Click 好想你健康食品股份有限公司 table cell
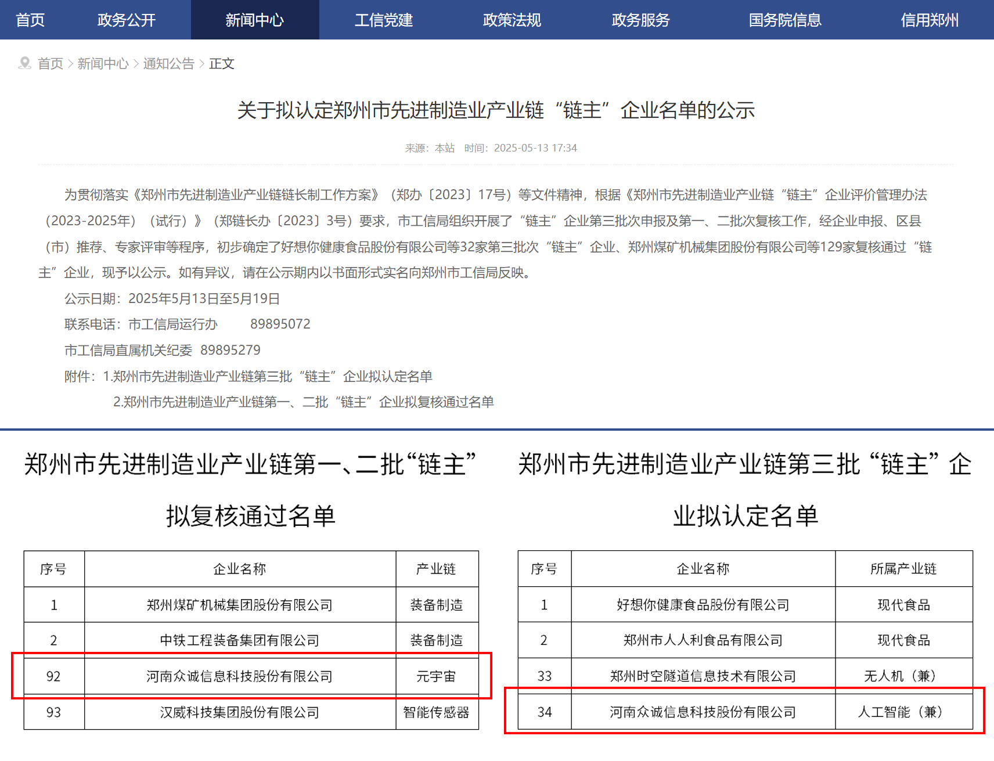This screenshot has height=761, width=994. (703, 605)
